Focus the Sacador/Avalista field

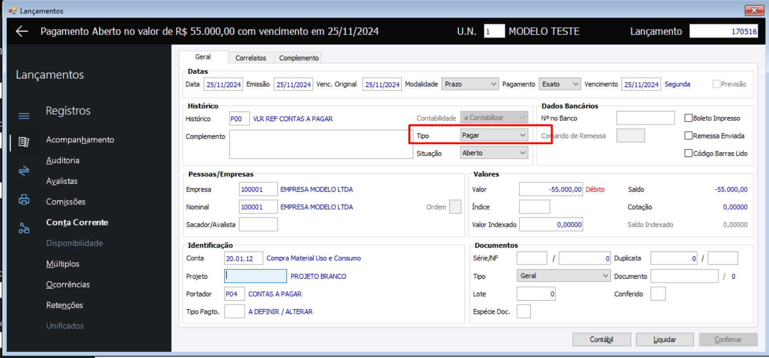pyautogui.click(x=258, y=224)
